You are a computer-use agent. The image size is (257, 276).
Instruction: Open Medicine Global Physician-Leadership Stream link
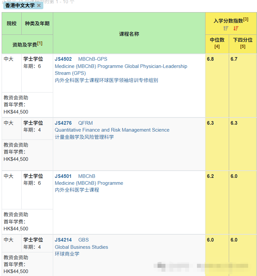[x=121, y=70]
